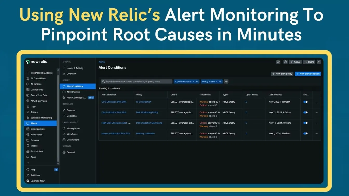349x196 pixels.
Task: Click Upgrade Now
Action: coord(36,181)
